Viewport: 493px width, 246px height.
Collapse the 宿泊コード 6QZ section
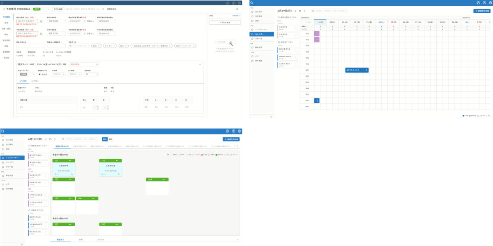coord(200,64)
